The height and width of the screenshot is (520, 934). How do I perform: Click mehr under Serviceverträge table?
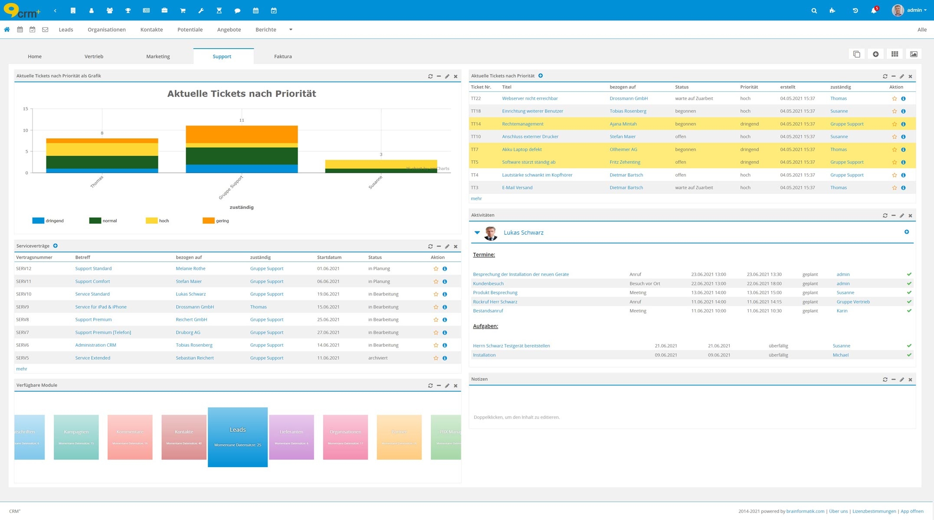21,369
